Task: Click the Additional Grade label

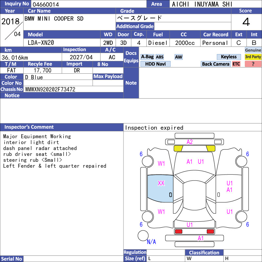Action: pos(135,27)
